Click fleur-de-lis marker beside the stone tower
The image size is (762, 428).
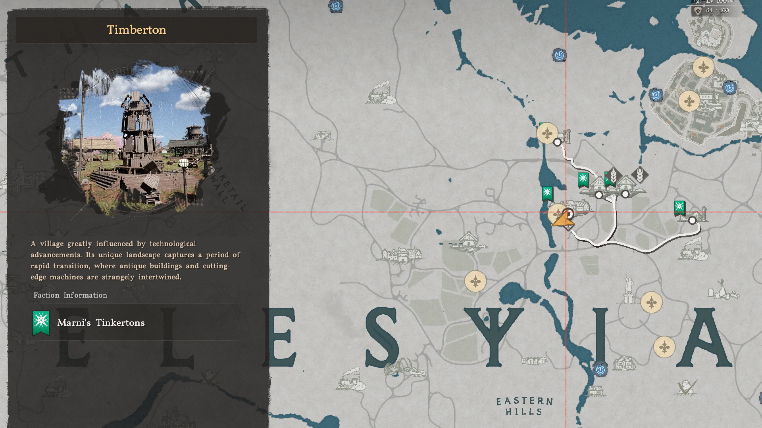click(x=547, y=133)
